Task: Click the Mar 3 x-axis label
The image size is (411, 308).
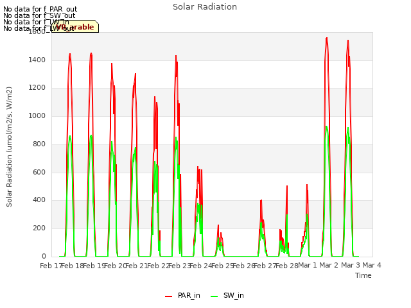Action: tap(350, 265)
